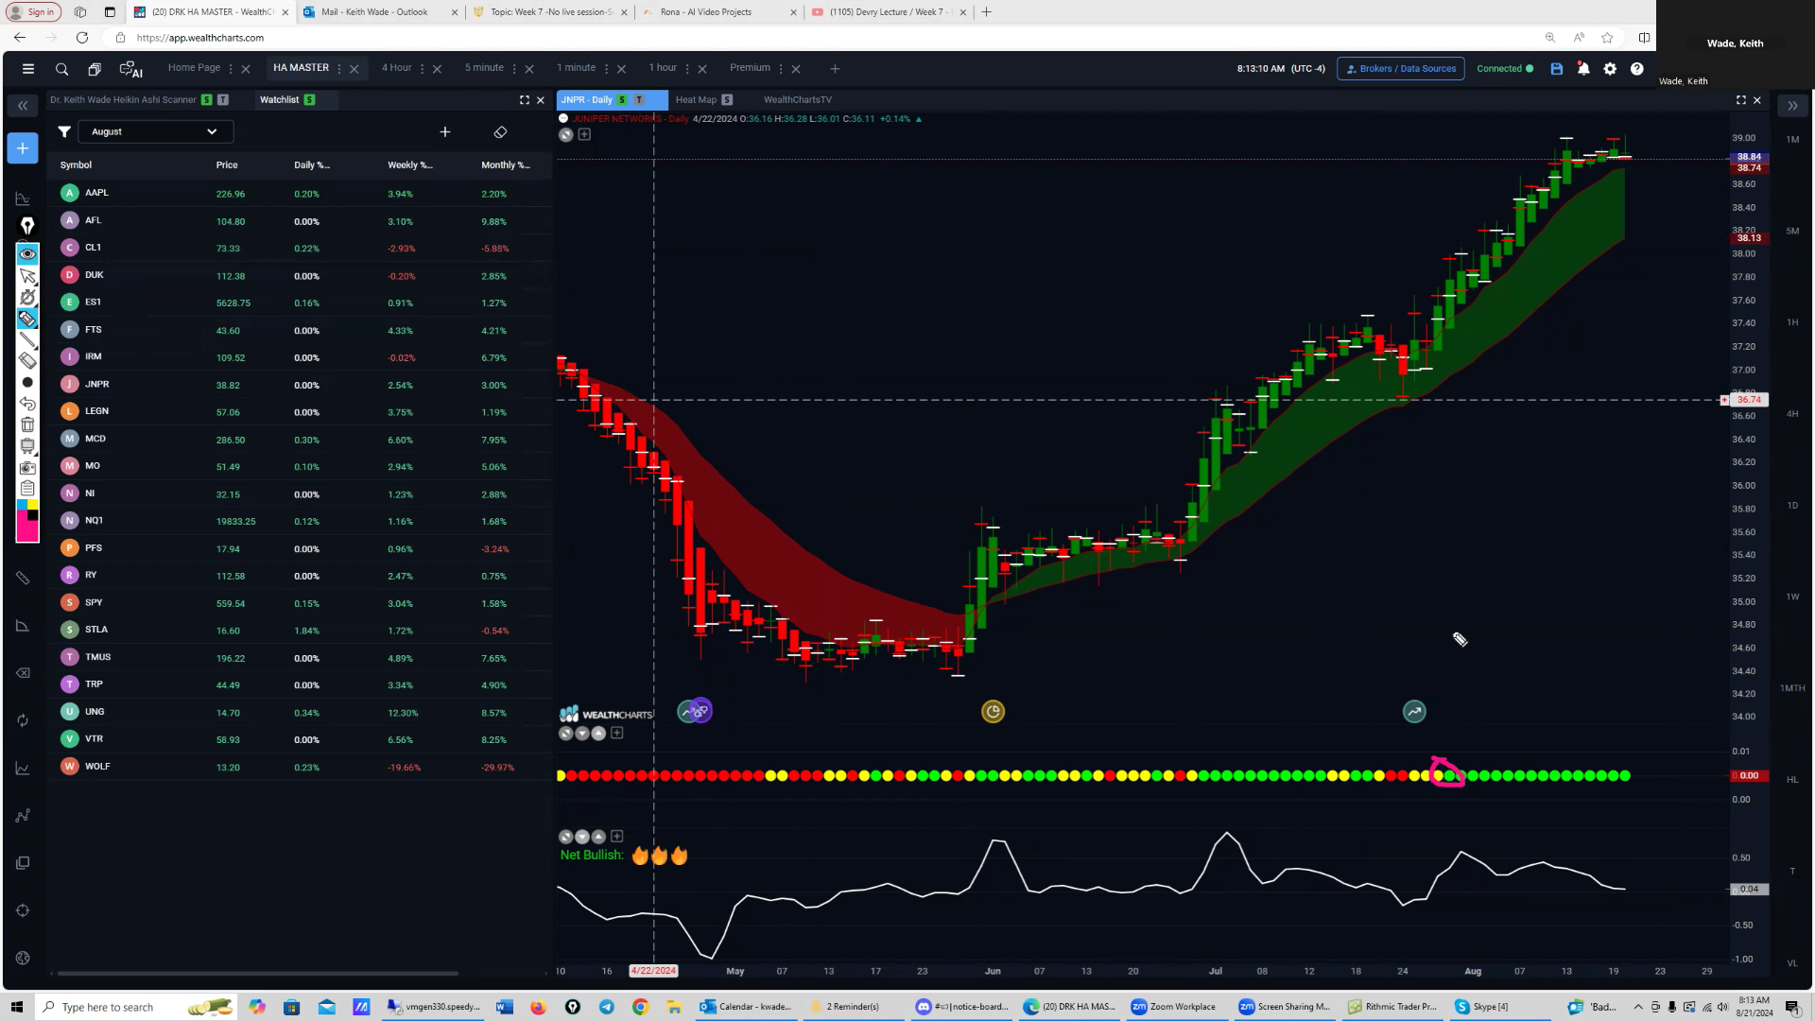
Task: Switch to the Home Page workspace tab
Action: pyautogui.click(x=194, y=68)
